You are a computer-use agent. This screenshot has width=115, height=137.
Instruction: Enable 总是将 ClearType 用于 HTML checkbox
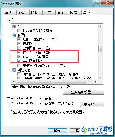click(x=19, y=65)
